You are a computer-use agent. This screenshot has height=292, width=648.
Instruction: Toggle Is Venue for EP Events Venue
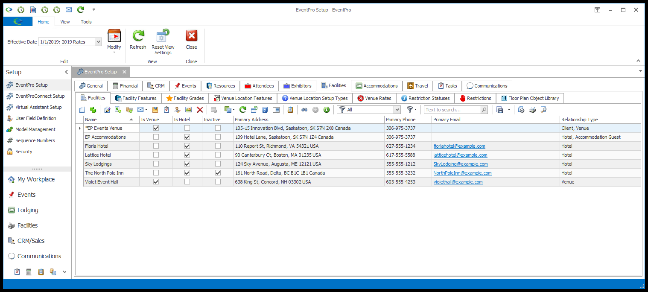(x=156, y=128)
